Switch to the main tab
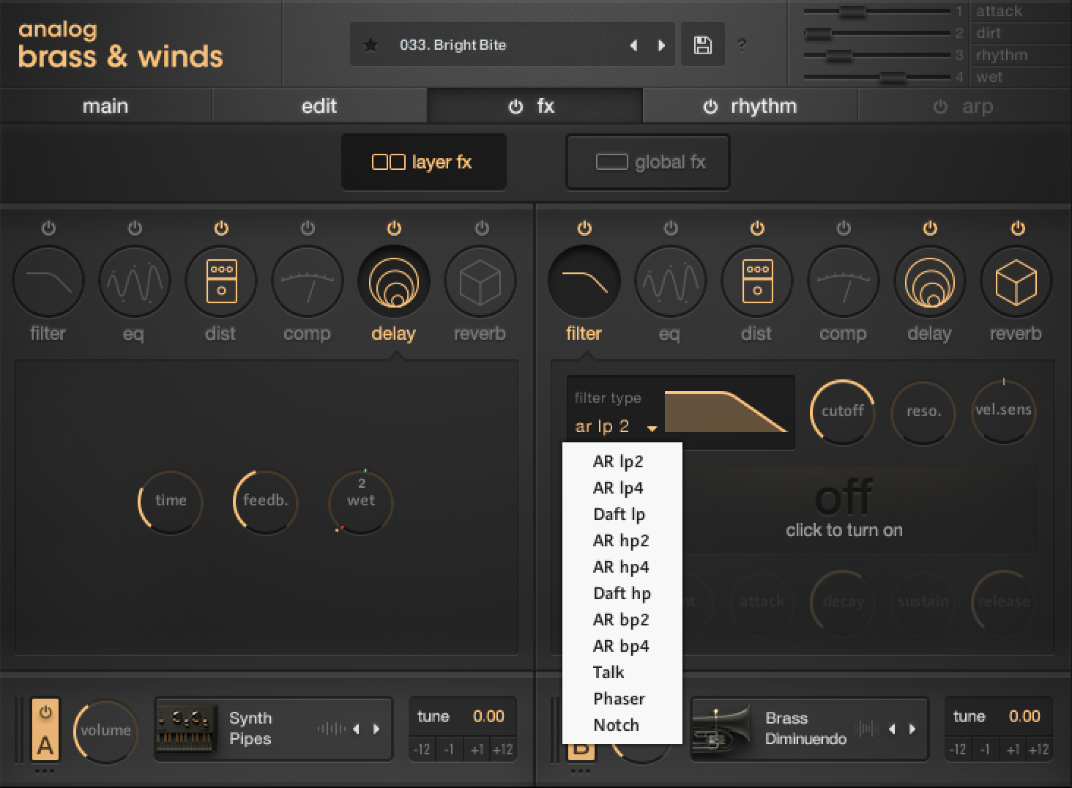 coord(105,106)
